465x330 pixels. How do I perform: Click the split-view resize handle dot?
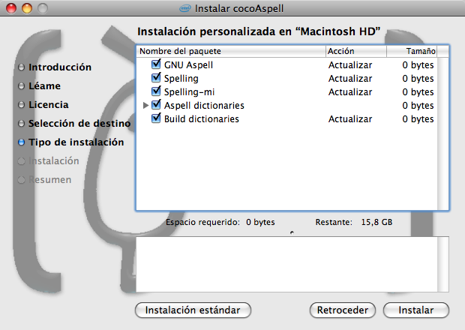click(292, 232)
